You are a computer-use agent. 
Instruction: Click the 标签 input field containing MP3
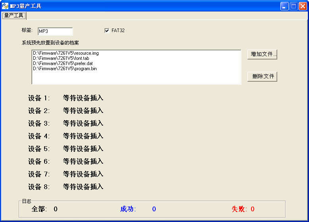(55, 31)
